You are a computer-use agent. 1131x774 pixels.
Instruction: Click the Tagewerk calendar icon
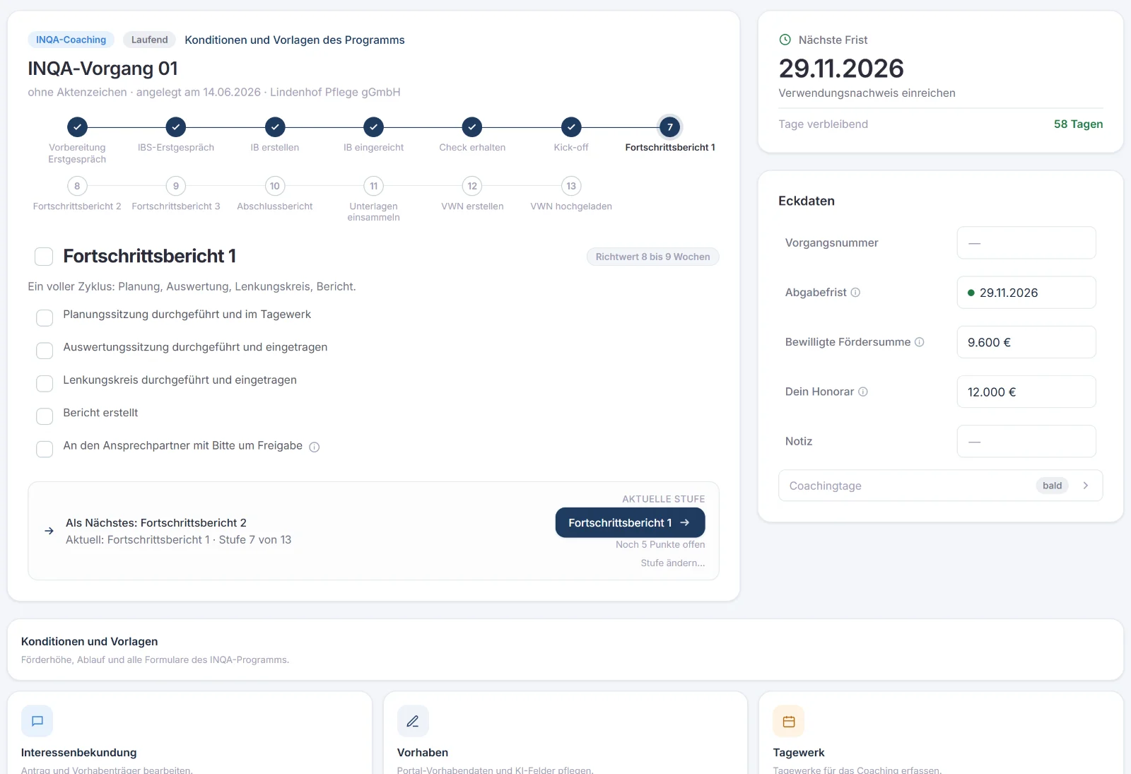pos(789,721)
